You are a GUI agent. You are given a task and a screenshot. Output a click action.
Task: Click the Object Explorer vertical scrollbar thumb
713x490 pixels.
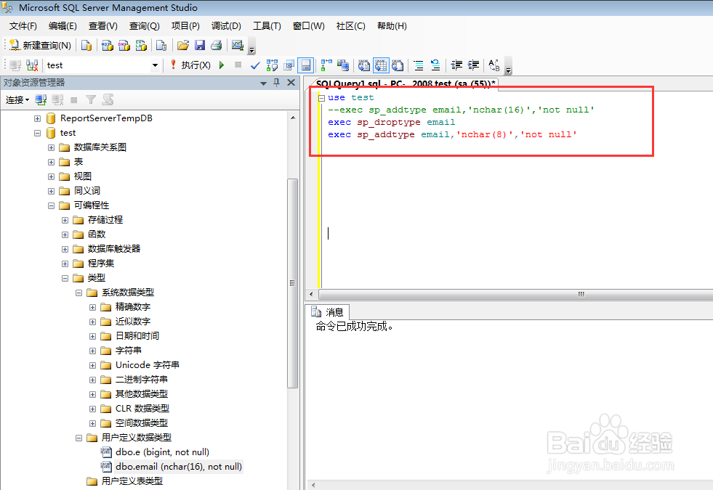click(292, 283)
